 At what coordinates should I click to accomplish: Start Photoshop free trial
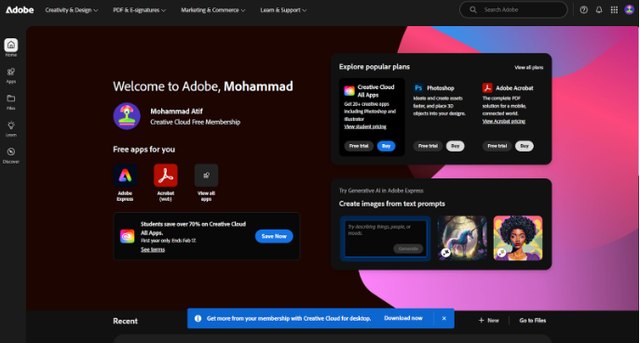pyautogui.click(x=428, y=146)
